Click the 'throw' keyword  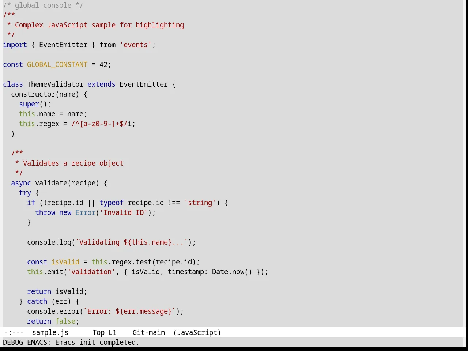[45, 212]
